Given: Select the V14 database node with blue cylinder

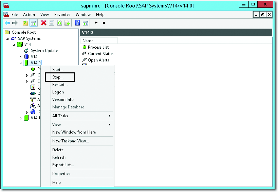Looking at the screenshot, I should click(x=31, y=57).
